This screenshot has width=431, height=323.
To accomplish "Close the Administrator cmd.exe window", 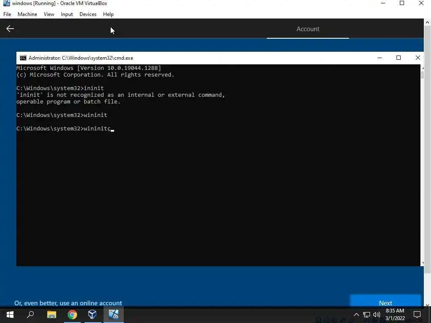I will 418,58.
